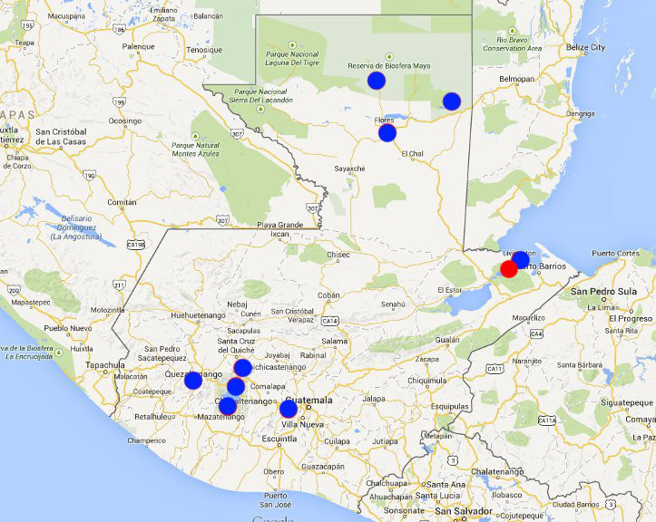The height and width of the screenshot is (522, 656).
Task: Click the Palenque town label
Action: (139, 46)
